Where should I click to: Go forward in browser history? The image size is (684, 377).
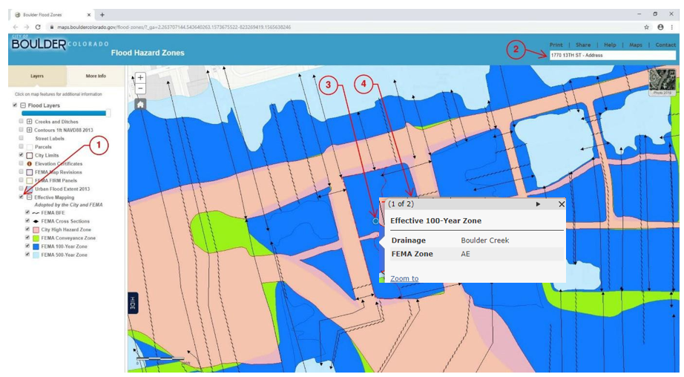coord(27,27)
